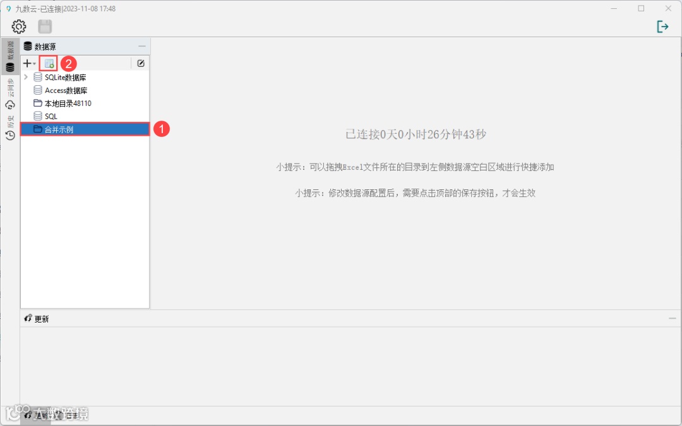The image size is (682, 426).
Task: Switch to the 历史 sidebar tab
Action: point(9,123)
